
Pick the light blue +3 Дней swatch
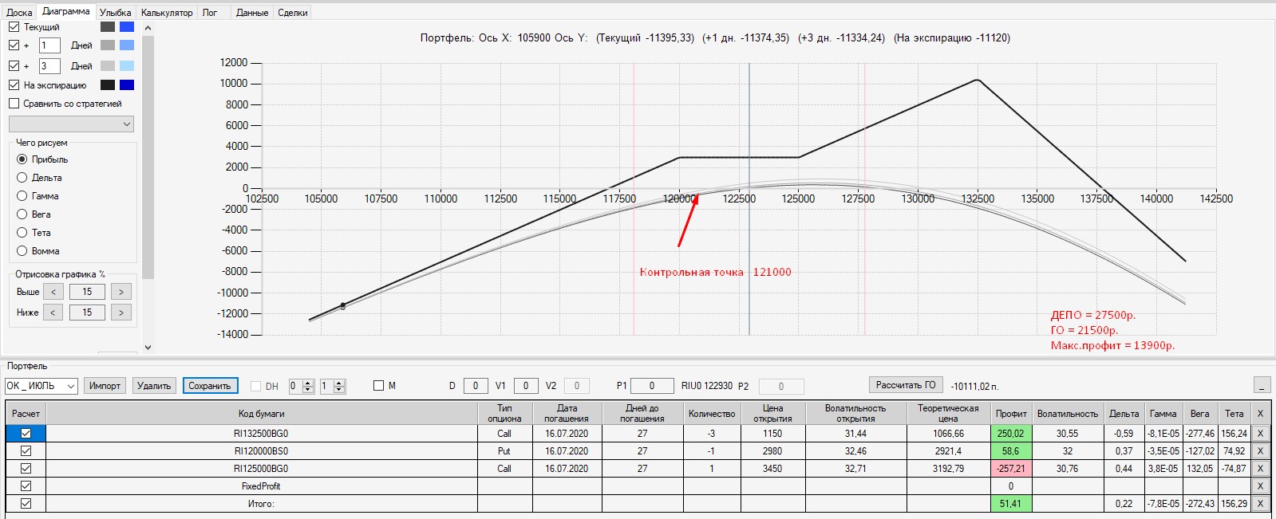click(x=127, y=65)
